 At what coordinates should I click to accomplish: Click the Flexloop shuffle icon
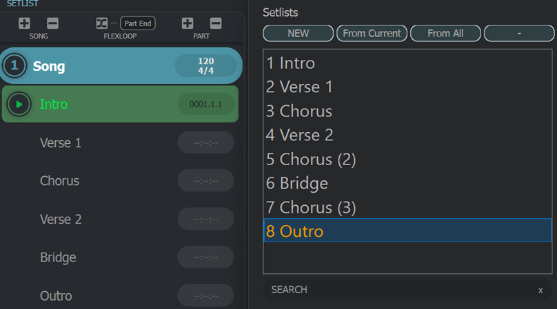[x=102, y=23]
